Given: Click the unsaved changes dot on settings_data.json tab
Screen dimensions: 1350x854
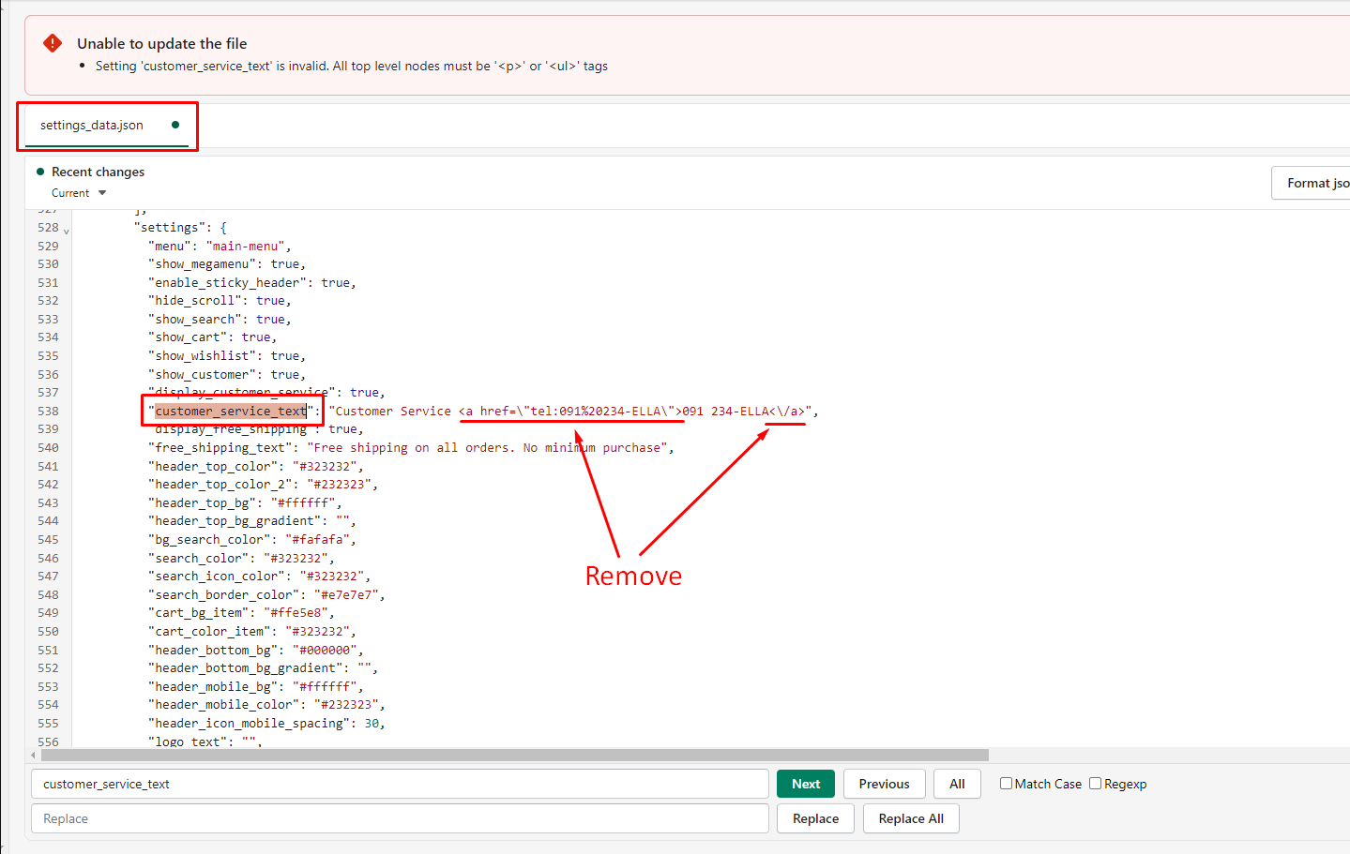Looking at the screenshot, I should [x=175, y=125].
